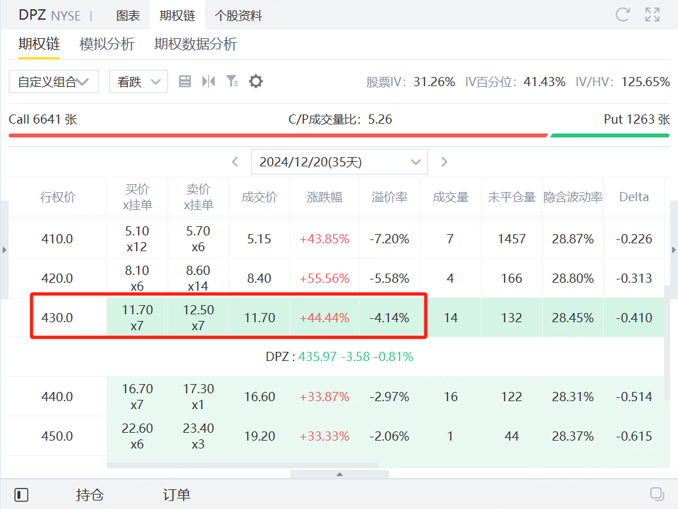The width and height of the screenshot is (678, 509).
Task: Select the 期权链 top tab
Action: click(177, 16)
